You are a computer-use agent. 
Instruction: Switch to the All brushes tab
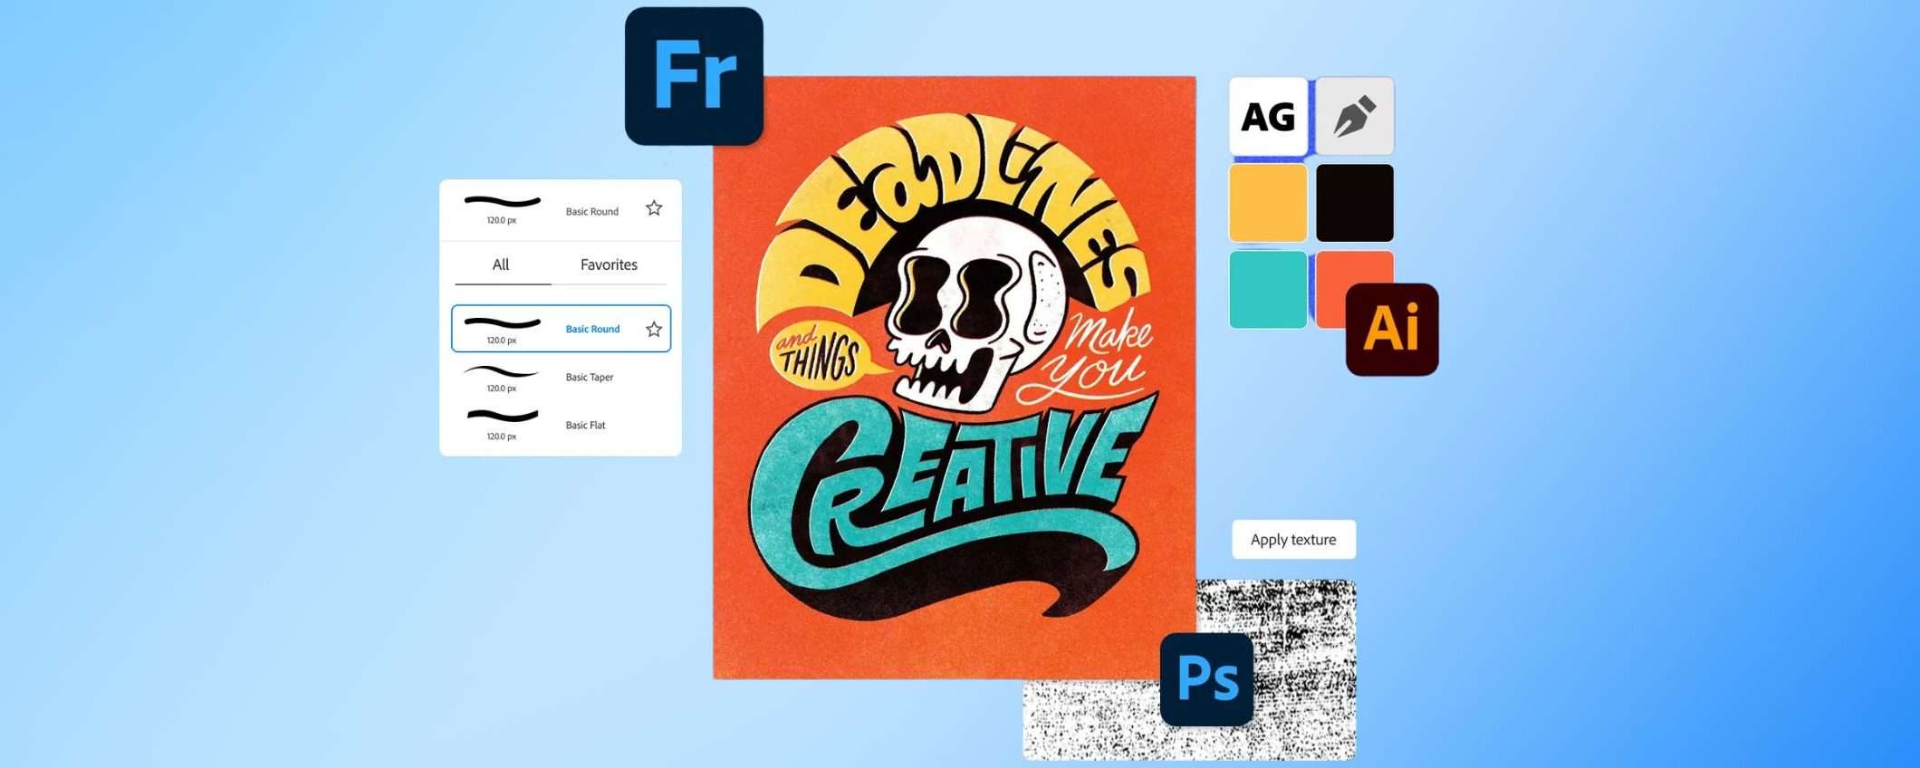501,264
